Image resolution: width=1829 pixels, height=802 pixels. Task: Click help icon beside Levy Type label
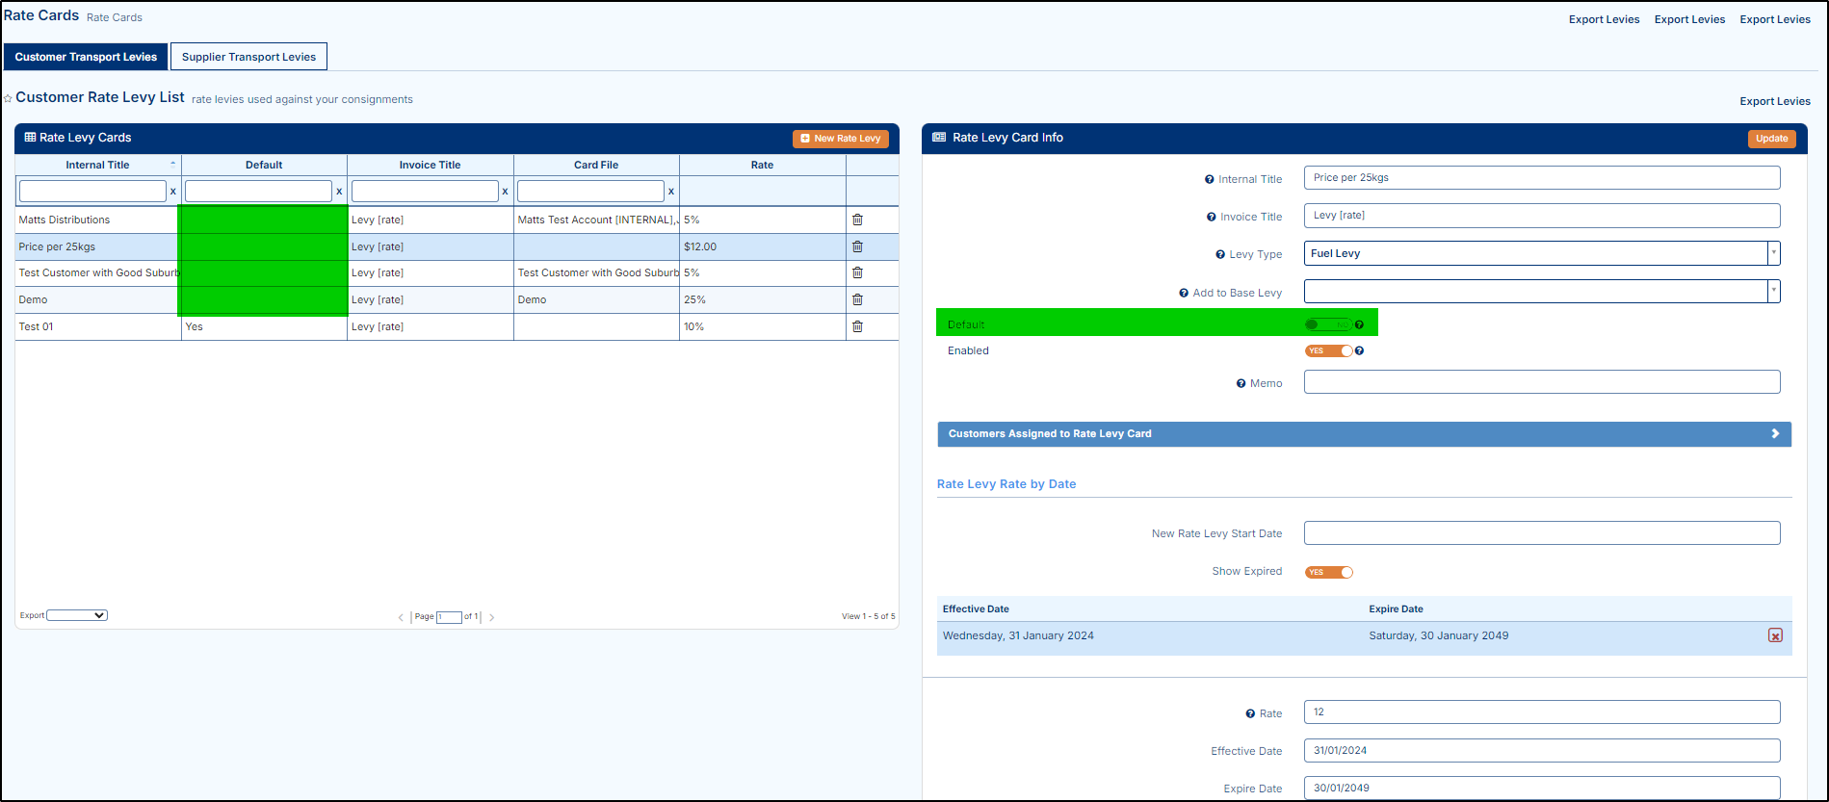(1220, 255)
